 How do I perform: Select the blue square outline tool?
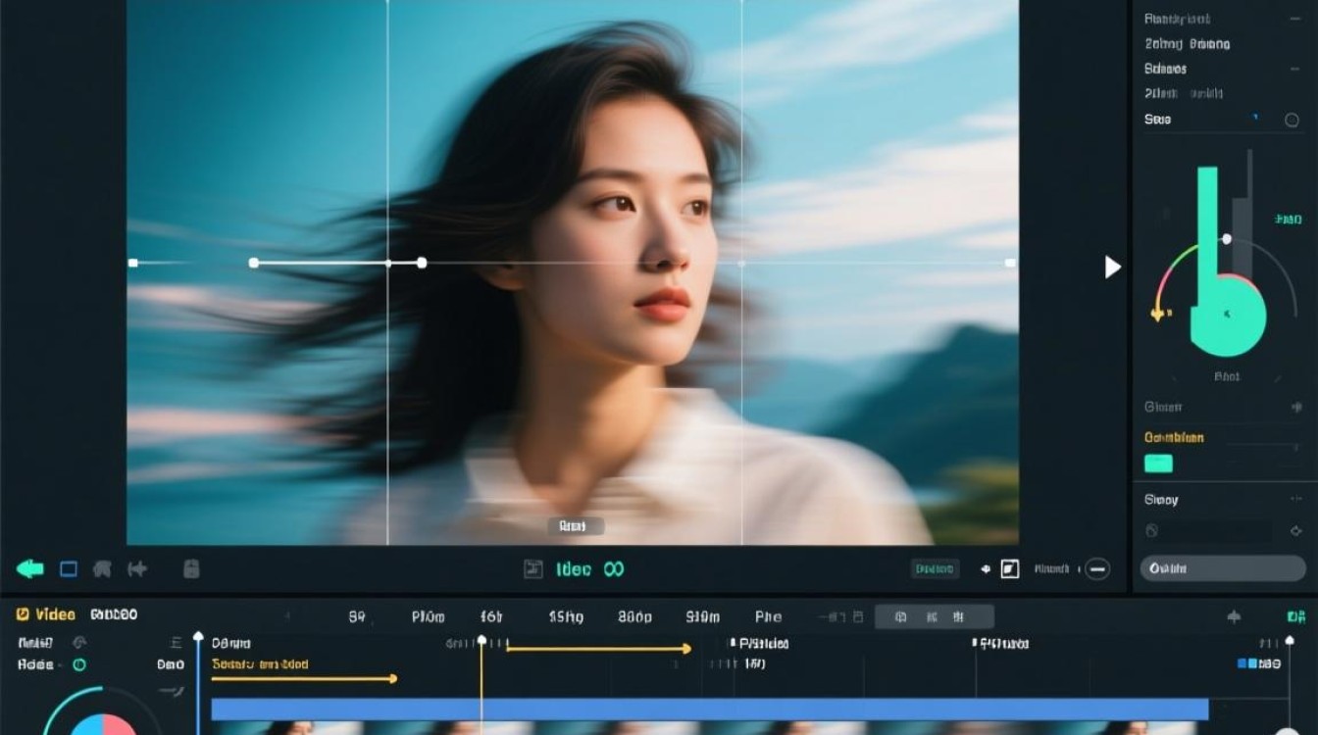(69, 568)
